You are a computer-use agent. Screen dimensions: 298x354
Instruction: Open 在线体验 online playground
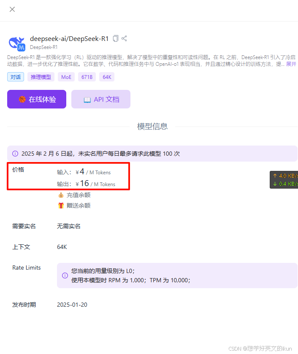tap(37, 99)
